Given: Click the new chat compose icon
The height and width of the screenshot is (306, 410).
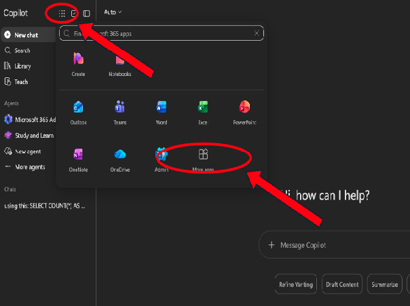Looking at the screenshot, I should pyautogui.click(x=74, y=14).
